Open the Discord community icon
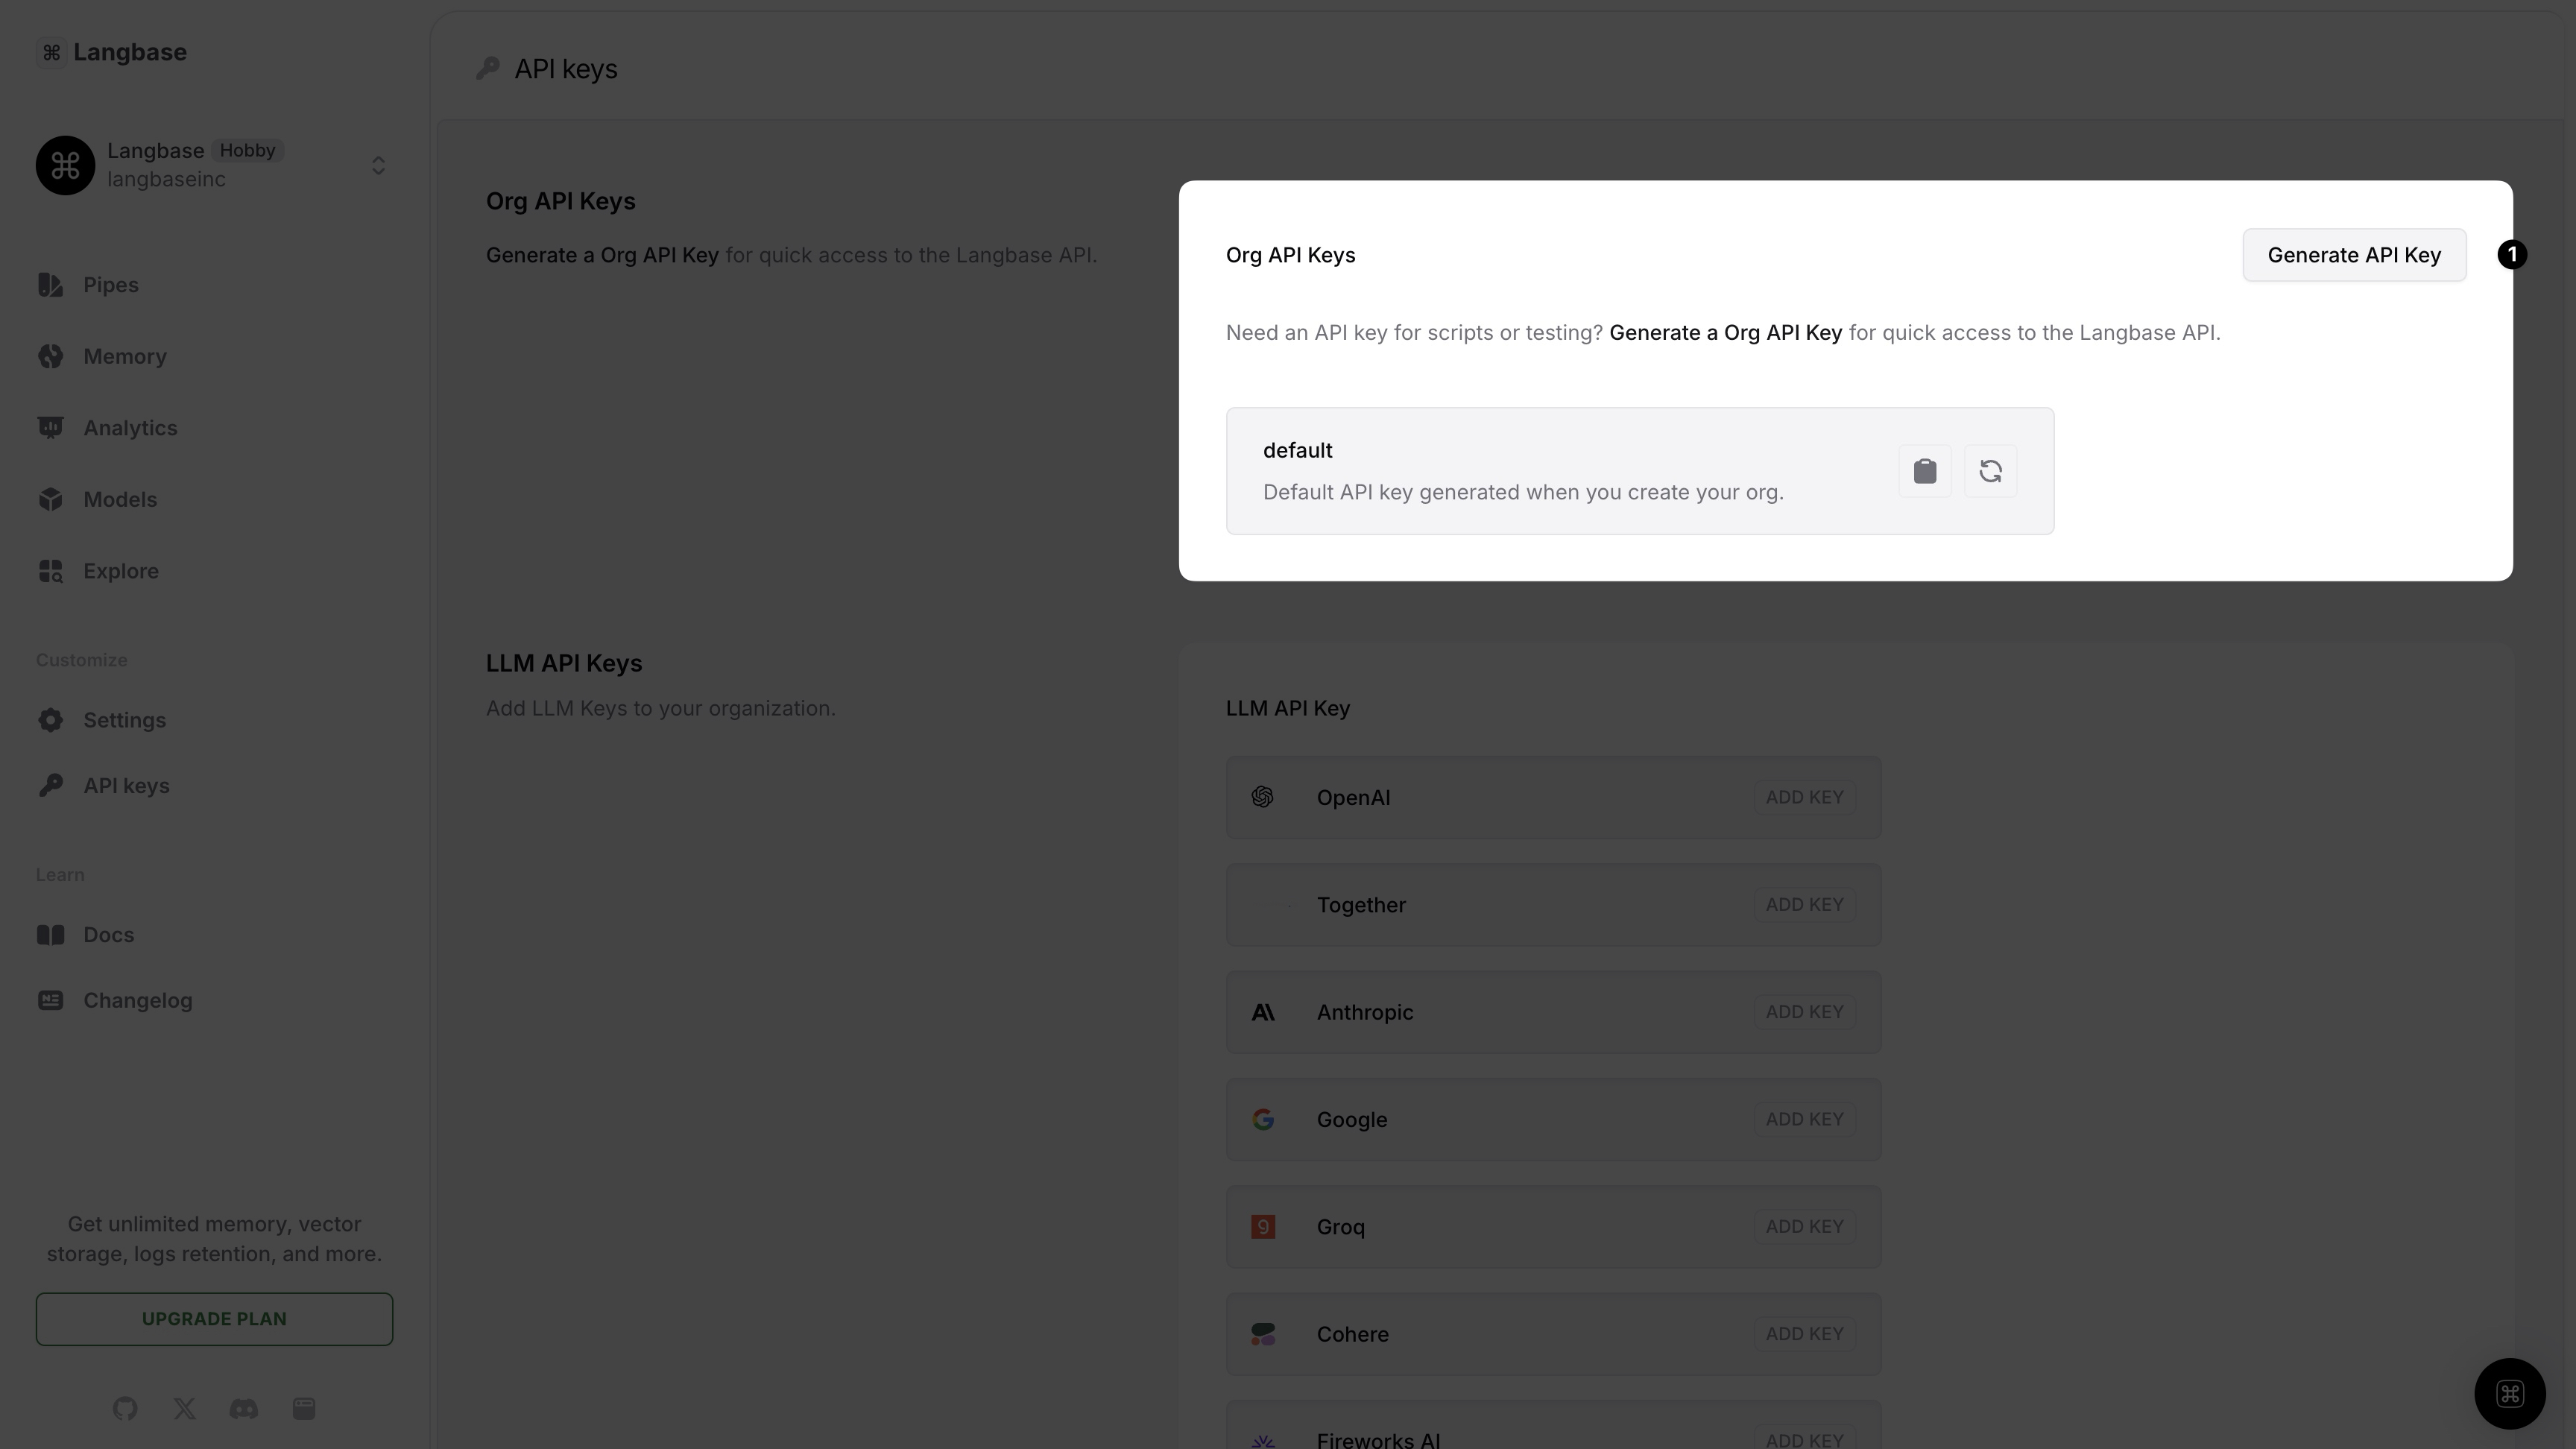2576x1449 pixels. [244, 1409]
